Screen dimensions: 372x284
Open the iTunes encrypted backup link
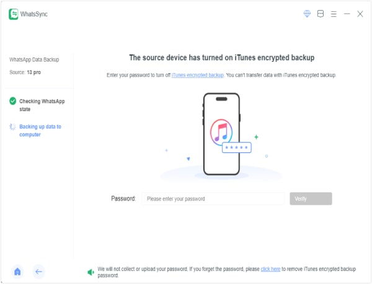[x=198, y=75]
